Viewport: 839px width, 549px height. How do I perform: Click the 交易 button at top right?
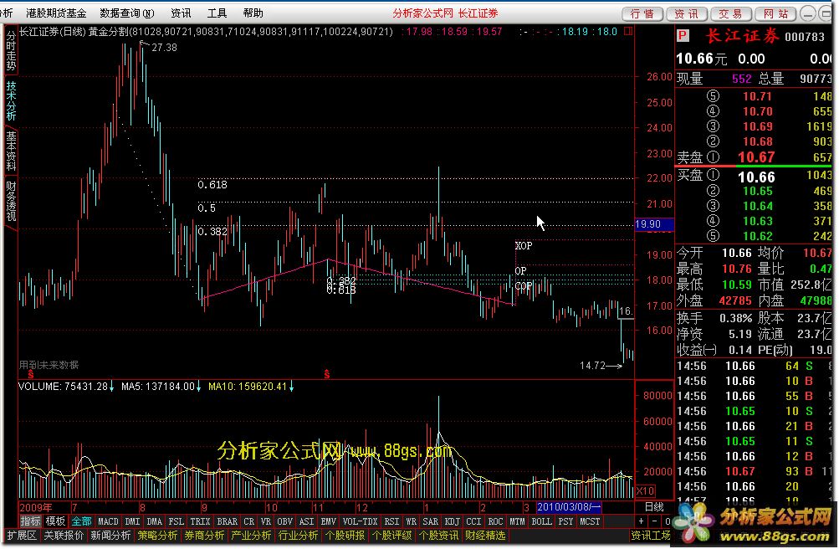tap(731, 14)
